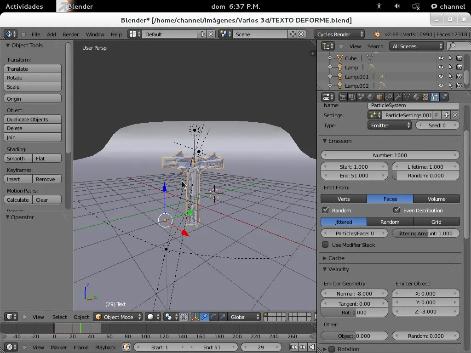Toggle renderability camera of Lamp.002
The image size is (471, 353).
click(460, 86)
